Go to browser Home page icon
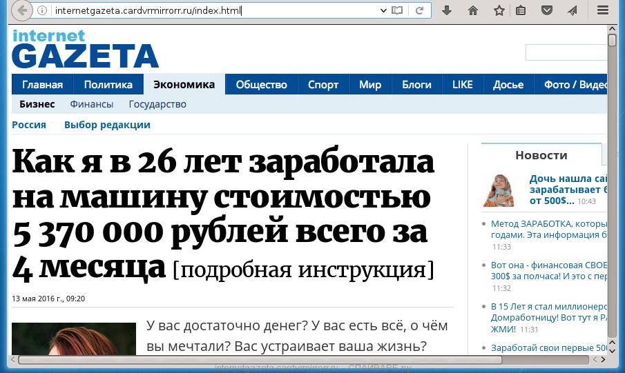 (x=473, y=11)
